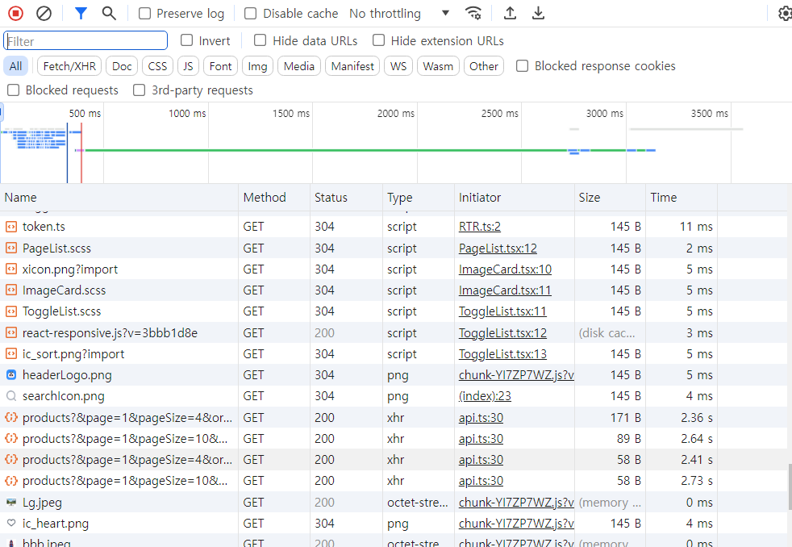Open ToggleList.tsx:13 initiator link
This screenshot has height=547, width=792.
point(502,354)
